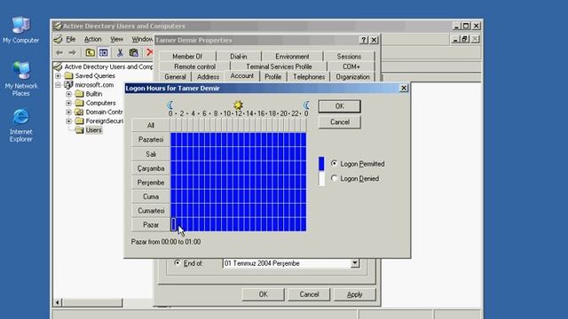Click the left moon midnight icon
The width and height of the screenshot is (568, 319).
(170, 105)
